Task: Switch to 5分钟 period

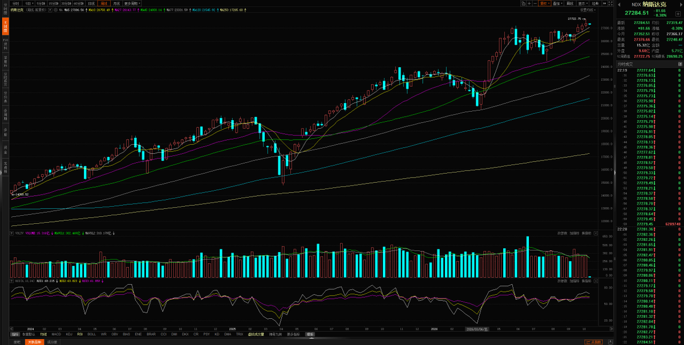Action: (41, 3)
